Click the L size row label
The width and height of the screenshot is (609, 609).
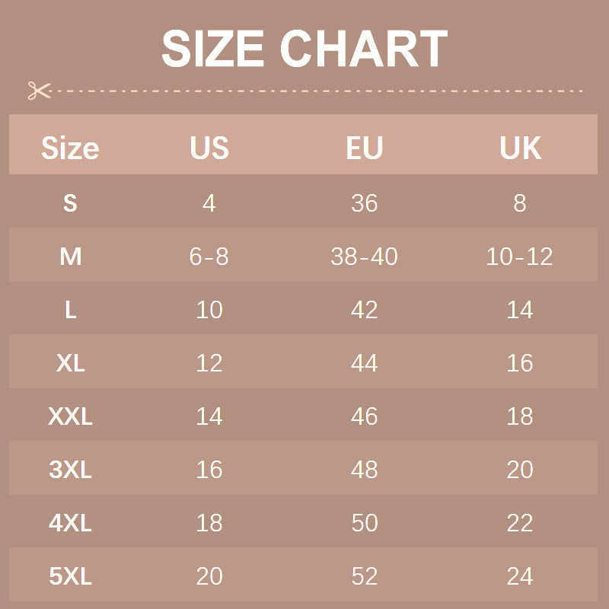[x=70, y=310]
